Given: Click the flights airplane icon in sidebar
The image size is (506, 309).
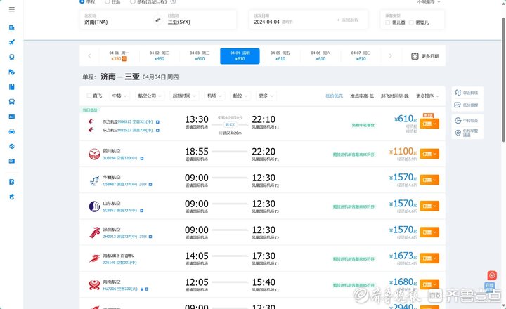Looking at the screenshot, I should coord(12,43).
